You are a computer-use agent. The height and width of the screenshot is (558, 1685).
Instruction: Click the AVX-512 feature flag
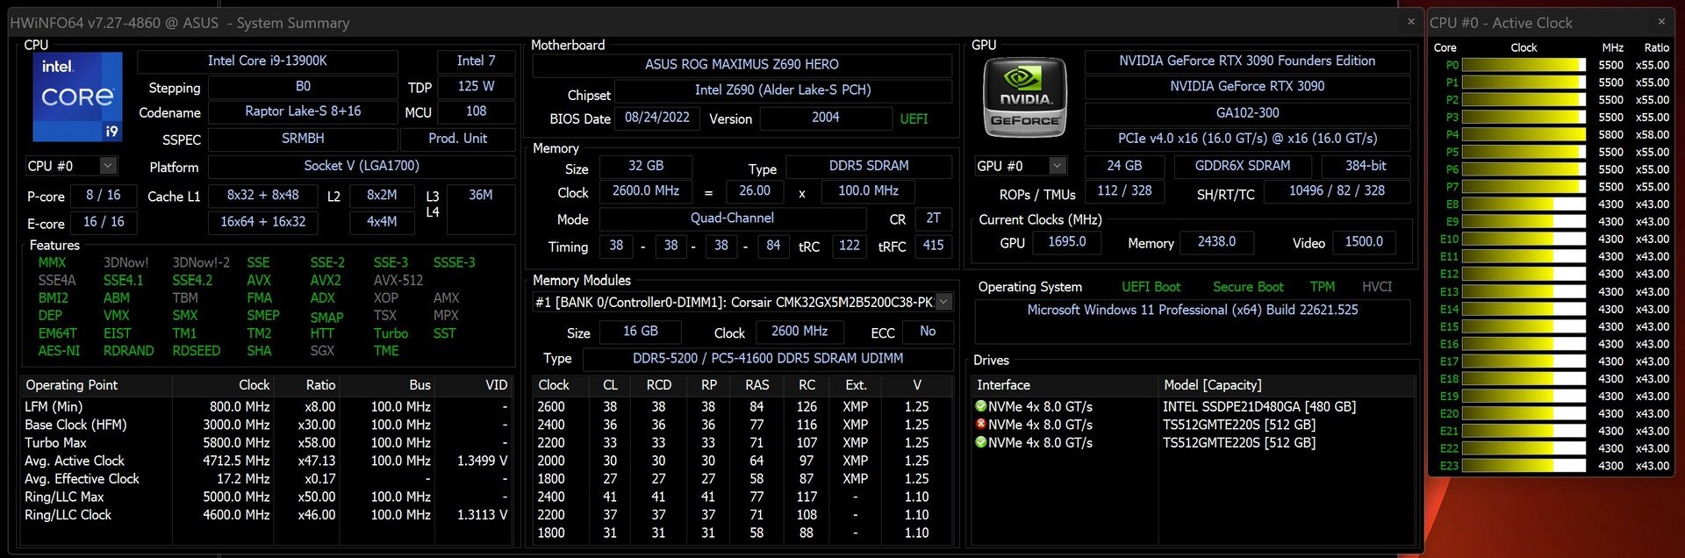pyautogui.click(x=398, y=281)
